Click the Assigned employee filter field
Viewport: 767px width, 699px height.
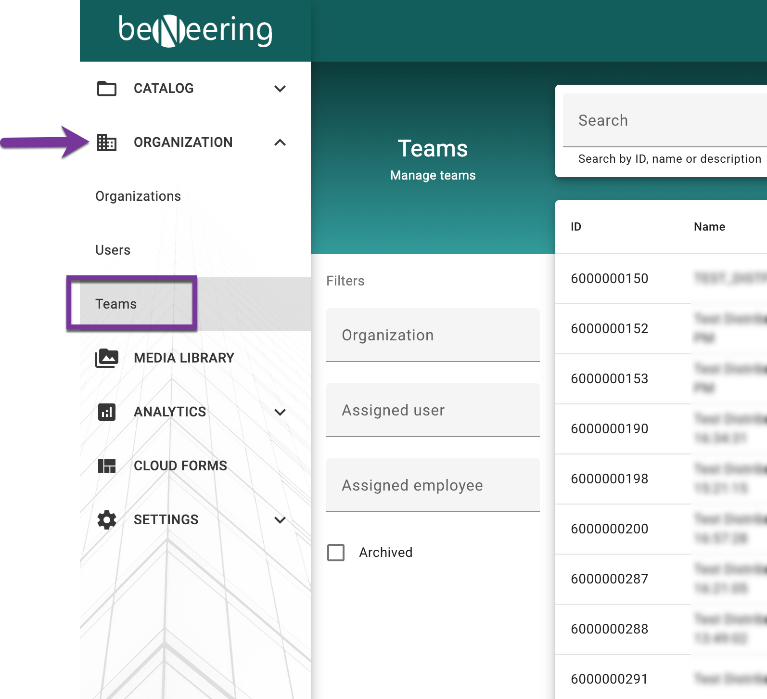tap(433, 485)
